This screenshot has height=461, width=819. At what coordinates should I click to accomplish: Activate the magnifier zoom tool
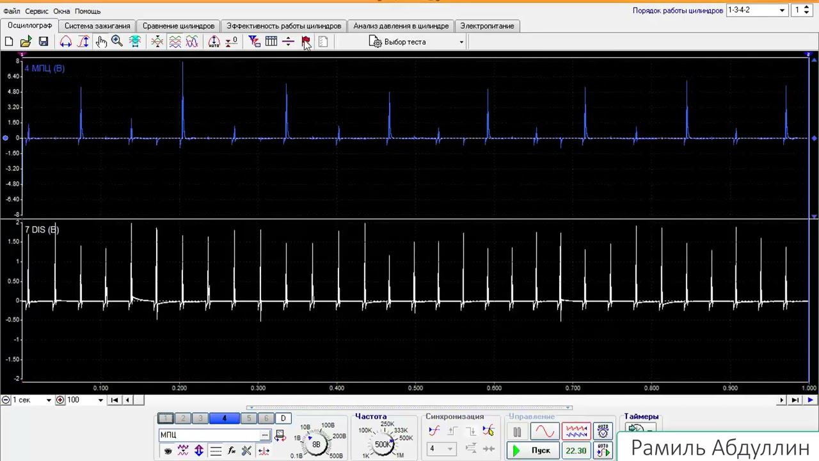[117, 42]
